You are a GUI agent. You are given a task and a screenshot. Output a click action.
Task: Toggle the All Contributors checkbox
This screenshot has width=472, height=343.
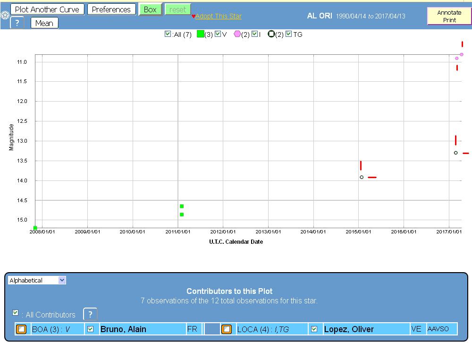point(16,313)
